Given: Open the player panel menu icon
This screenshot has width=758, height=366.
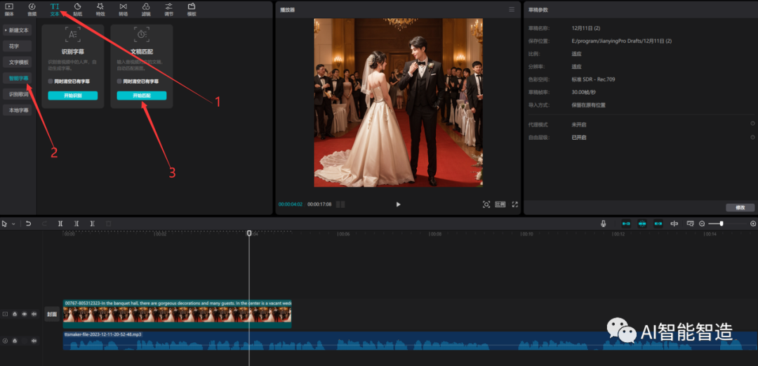Looking at the screenshot, I should coord(512,9).
